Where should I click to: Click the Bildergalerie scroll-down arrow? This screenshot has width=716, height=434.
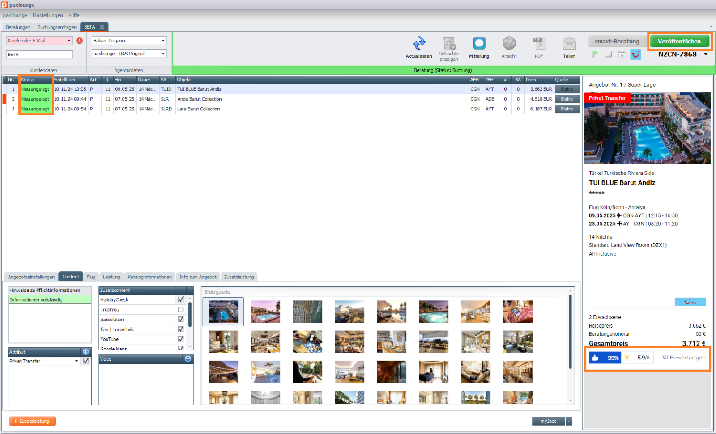point(570,400)
